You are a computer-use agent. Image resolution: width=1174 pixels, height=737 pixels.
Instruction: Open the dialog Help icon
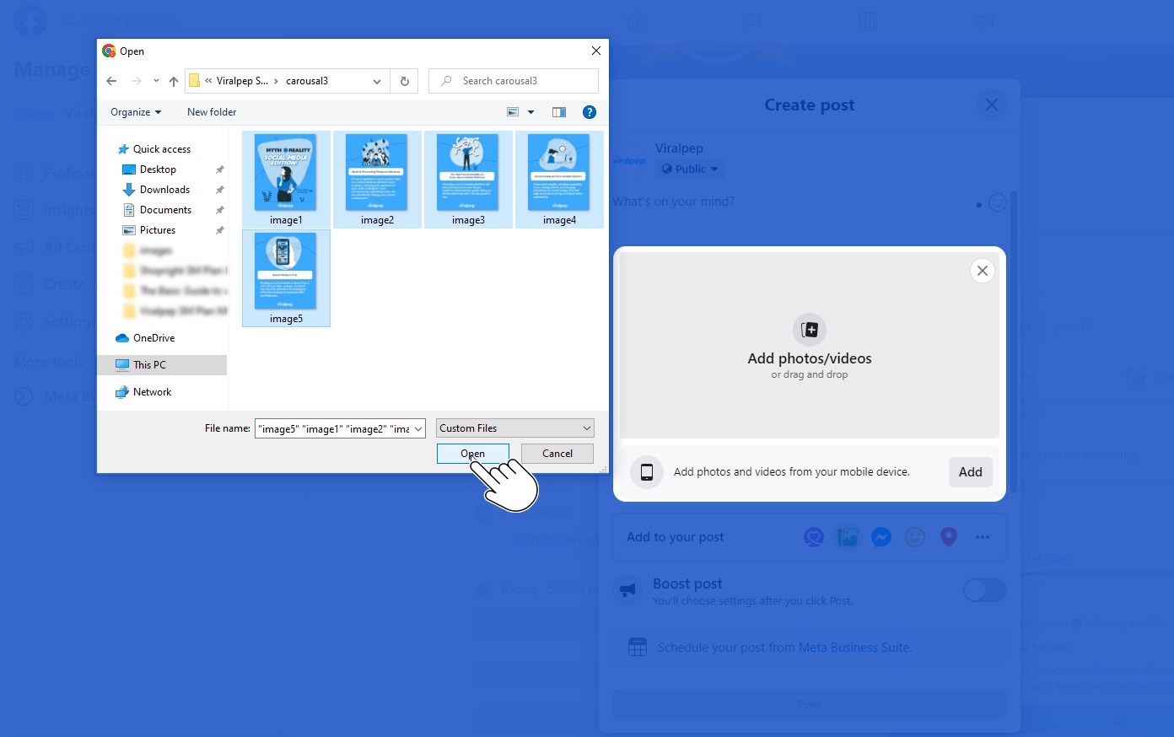(590, 112)
